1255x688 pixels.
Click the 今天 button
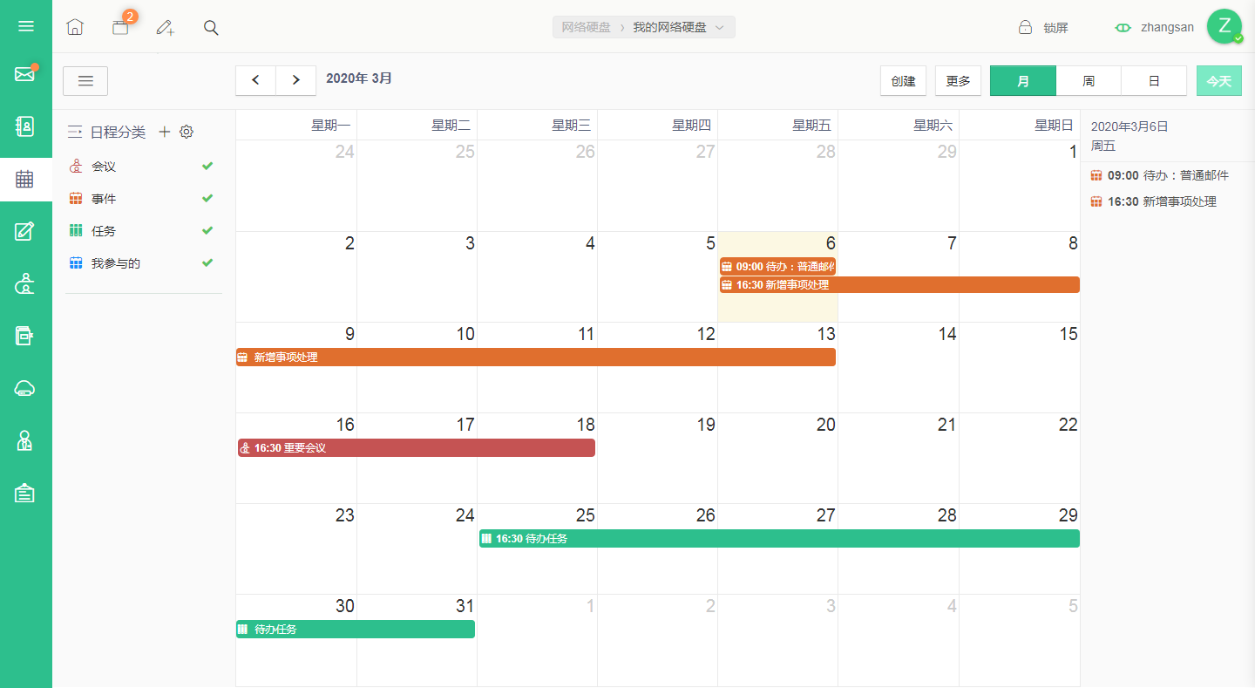[1218, 81]
